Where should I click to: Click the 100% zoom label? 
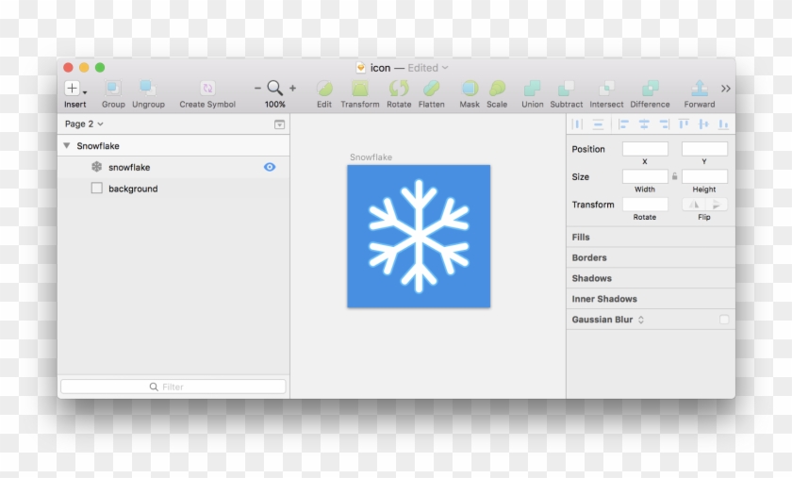pos(274,104)
